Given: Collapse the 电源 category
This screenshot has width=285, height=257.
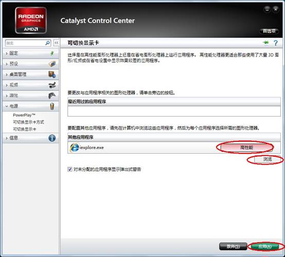Looking at the screenshot, I should tap(30, 106).
